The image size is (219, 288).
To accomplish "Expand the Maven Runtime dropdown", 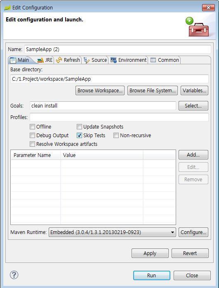I will click(112, 232).
